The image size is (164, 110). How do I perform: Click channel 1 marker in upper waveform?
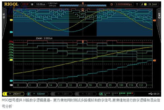pos(11,20)
